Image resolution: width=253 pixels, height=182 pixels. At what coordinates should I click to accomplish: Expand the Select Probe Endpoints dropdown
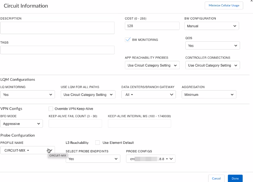[x=93, y=159]
